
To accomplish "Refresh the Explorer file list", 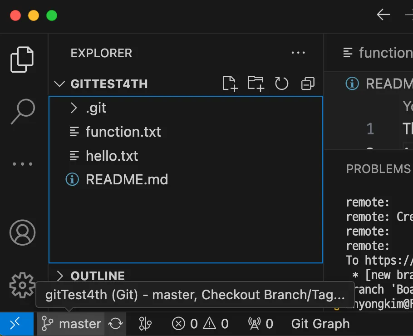I will pos(282,84).
